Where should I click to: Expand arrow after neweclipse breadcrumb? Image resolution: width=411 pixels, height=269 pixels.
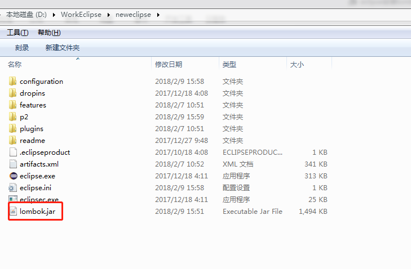tap(158, 15)
